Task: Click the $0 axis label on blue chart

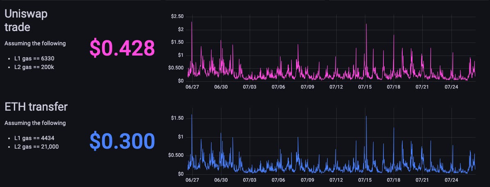Action: click(x=180, y=174)
